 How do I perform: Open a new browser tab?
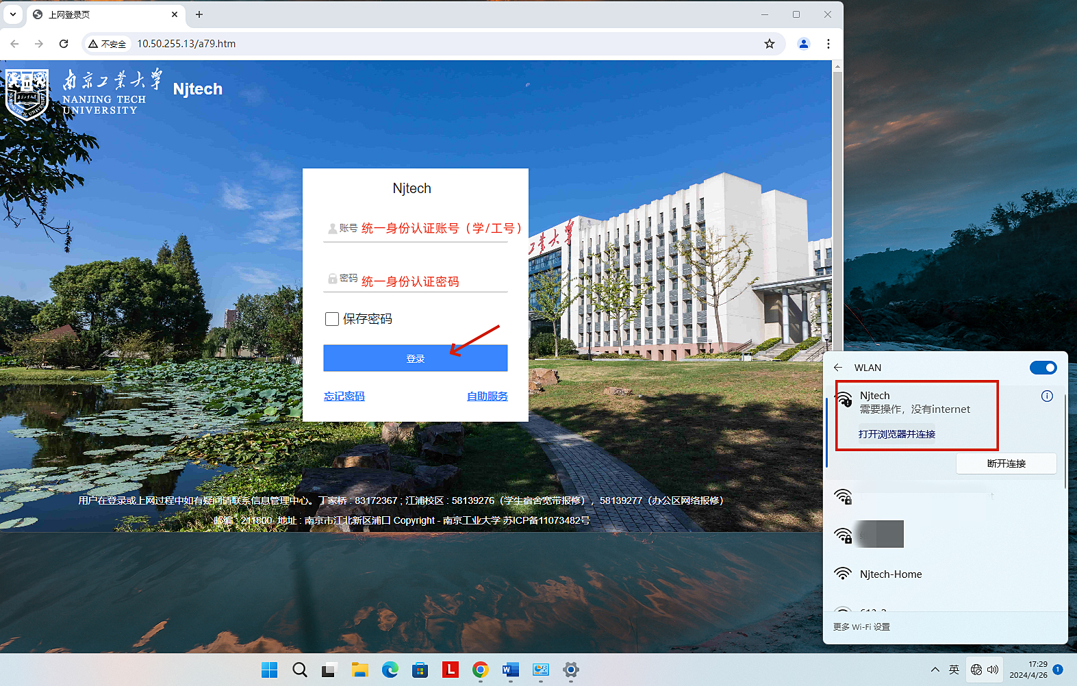199,14
